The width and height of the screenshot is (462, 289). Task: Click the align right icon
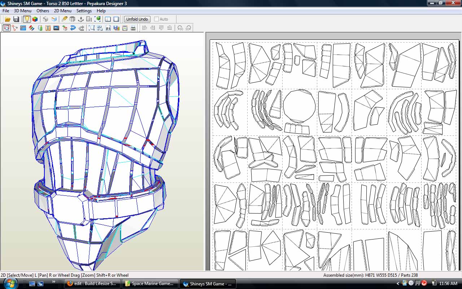(153, 28)
